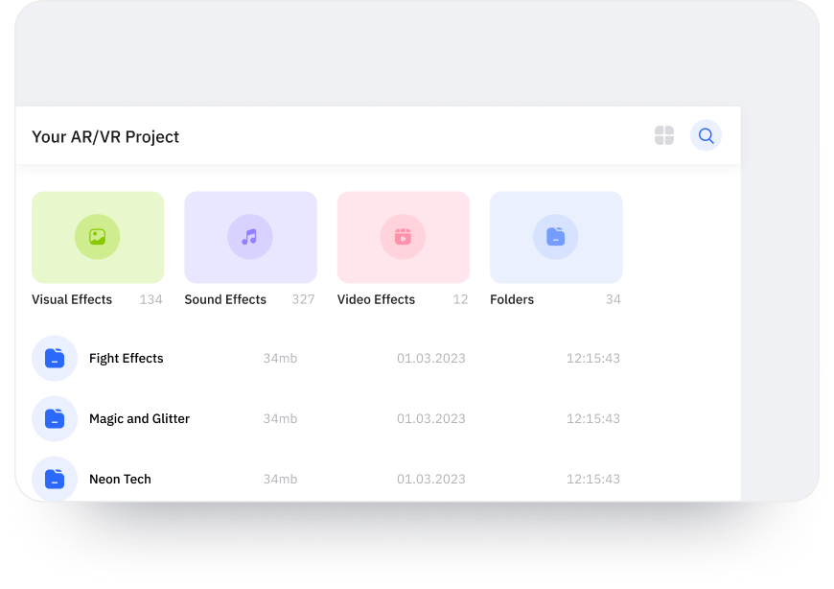Open the Visual Effects image icon
This screenshot has height=589, width=834.
(98, 237)
